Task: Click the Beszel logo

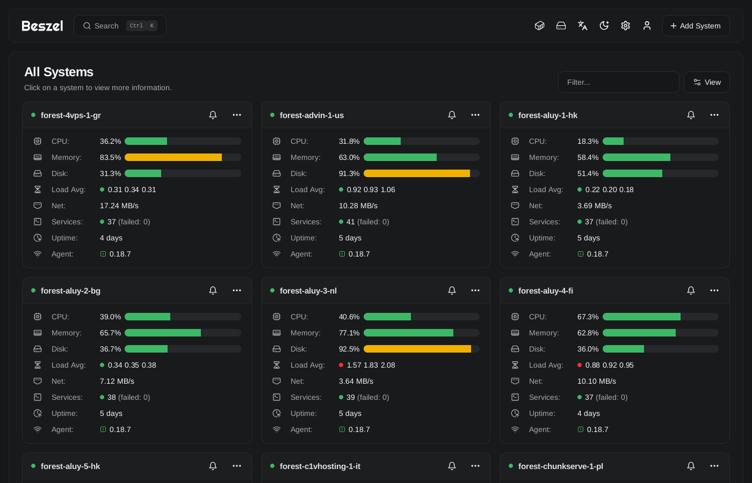Action: (x=42, y=26)
